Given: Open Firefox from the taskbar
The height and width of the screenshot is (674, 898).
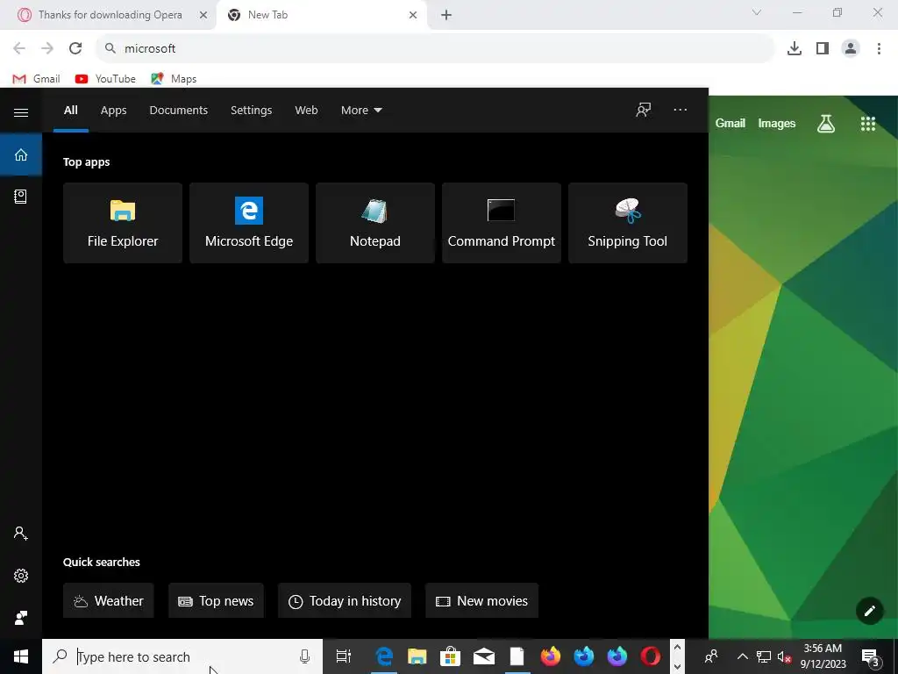Looking at the screenshot, I should coord(551,656).
